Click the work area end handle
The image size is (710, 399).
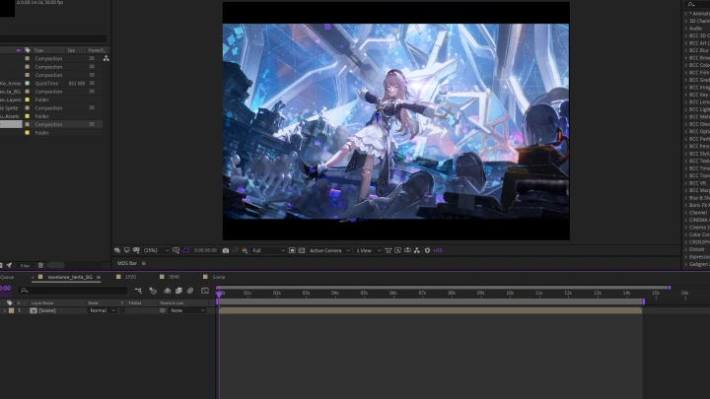(643, 301)
